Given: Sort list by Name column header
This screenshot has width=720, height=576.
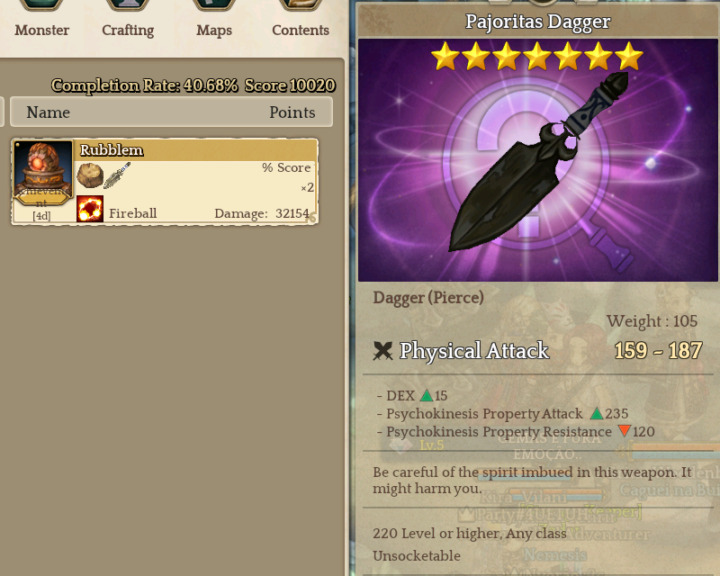Looking at the screenshot, I should [x=49, y=112].
